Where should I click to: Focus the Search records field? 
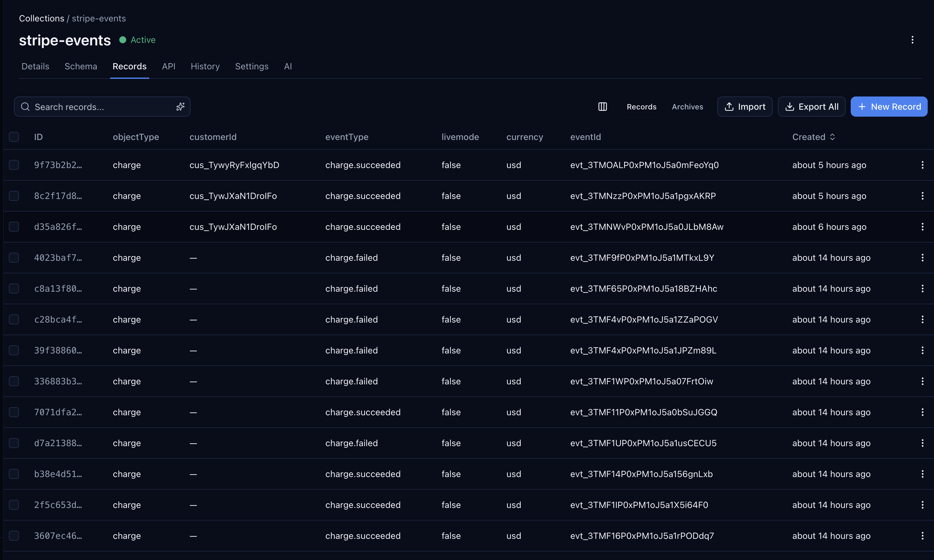click(98, 107)
